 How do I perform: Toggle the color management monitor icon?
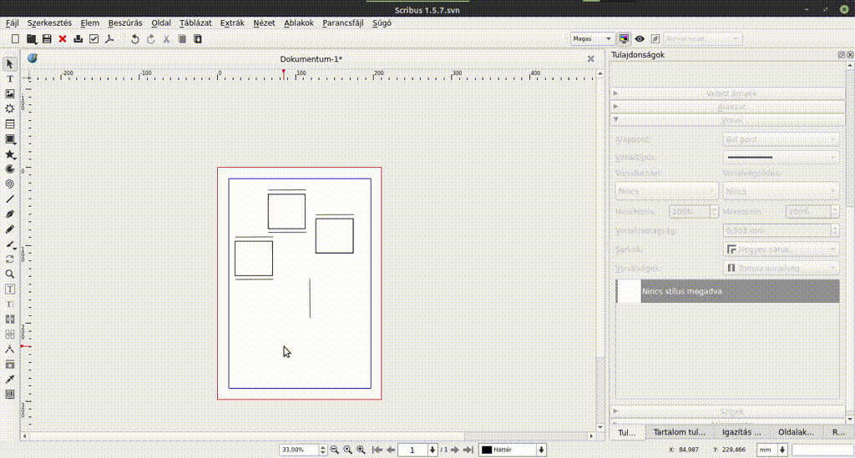[x=624, y=38]
